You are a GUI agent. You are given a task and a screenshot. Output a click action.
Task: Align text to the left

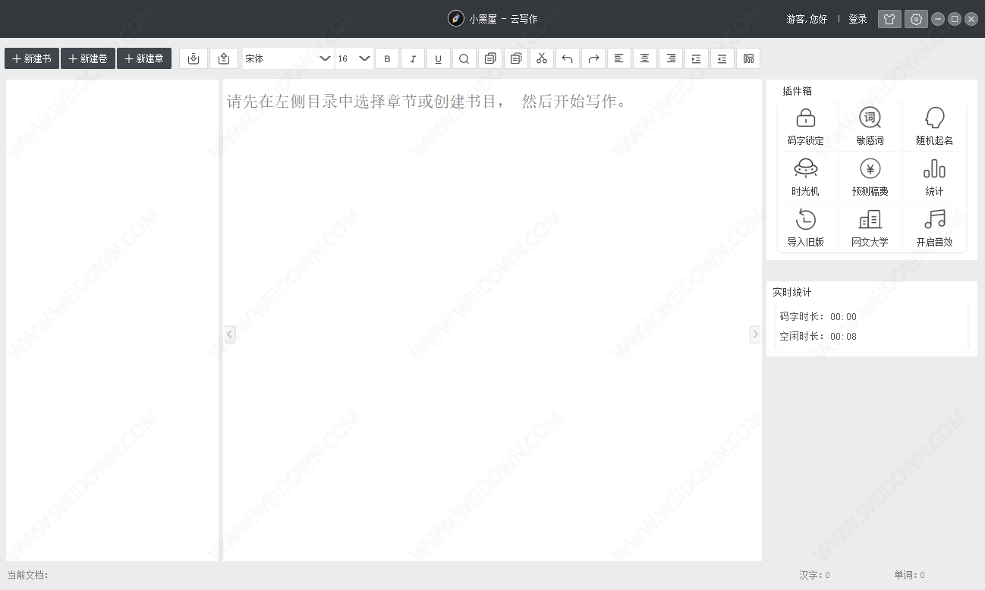pyautogui.click(x=619, y=58)
